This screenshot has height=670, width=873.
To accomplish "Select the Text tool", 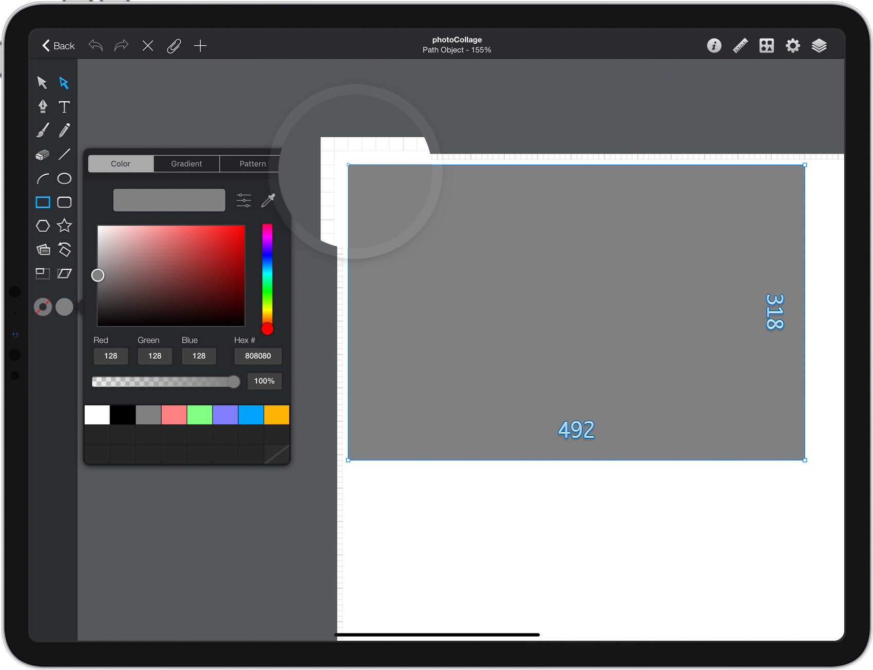I will pos(64,106).
